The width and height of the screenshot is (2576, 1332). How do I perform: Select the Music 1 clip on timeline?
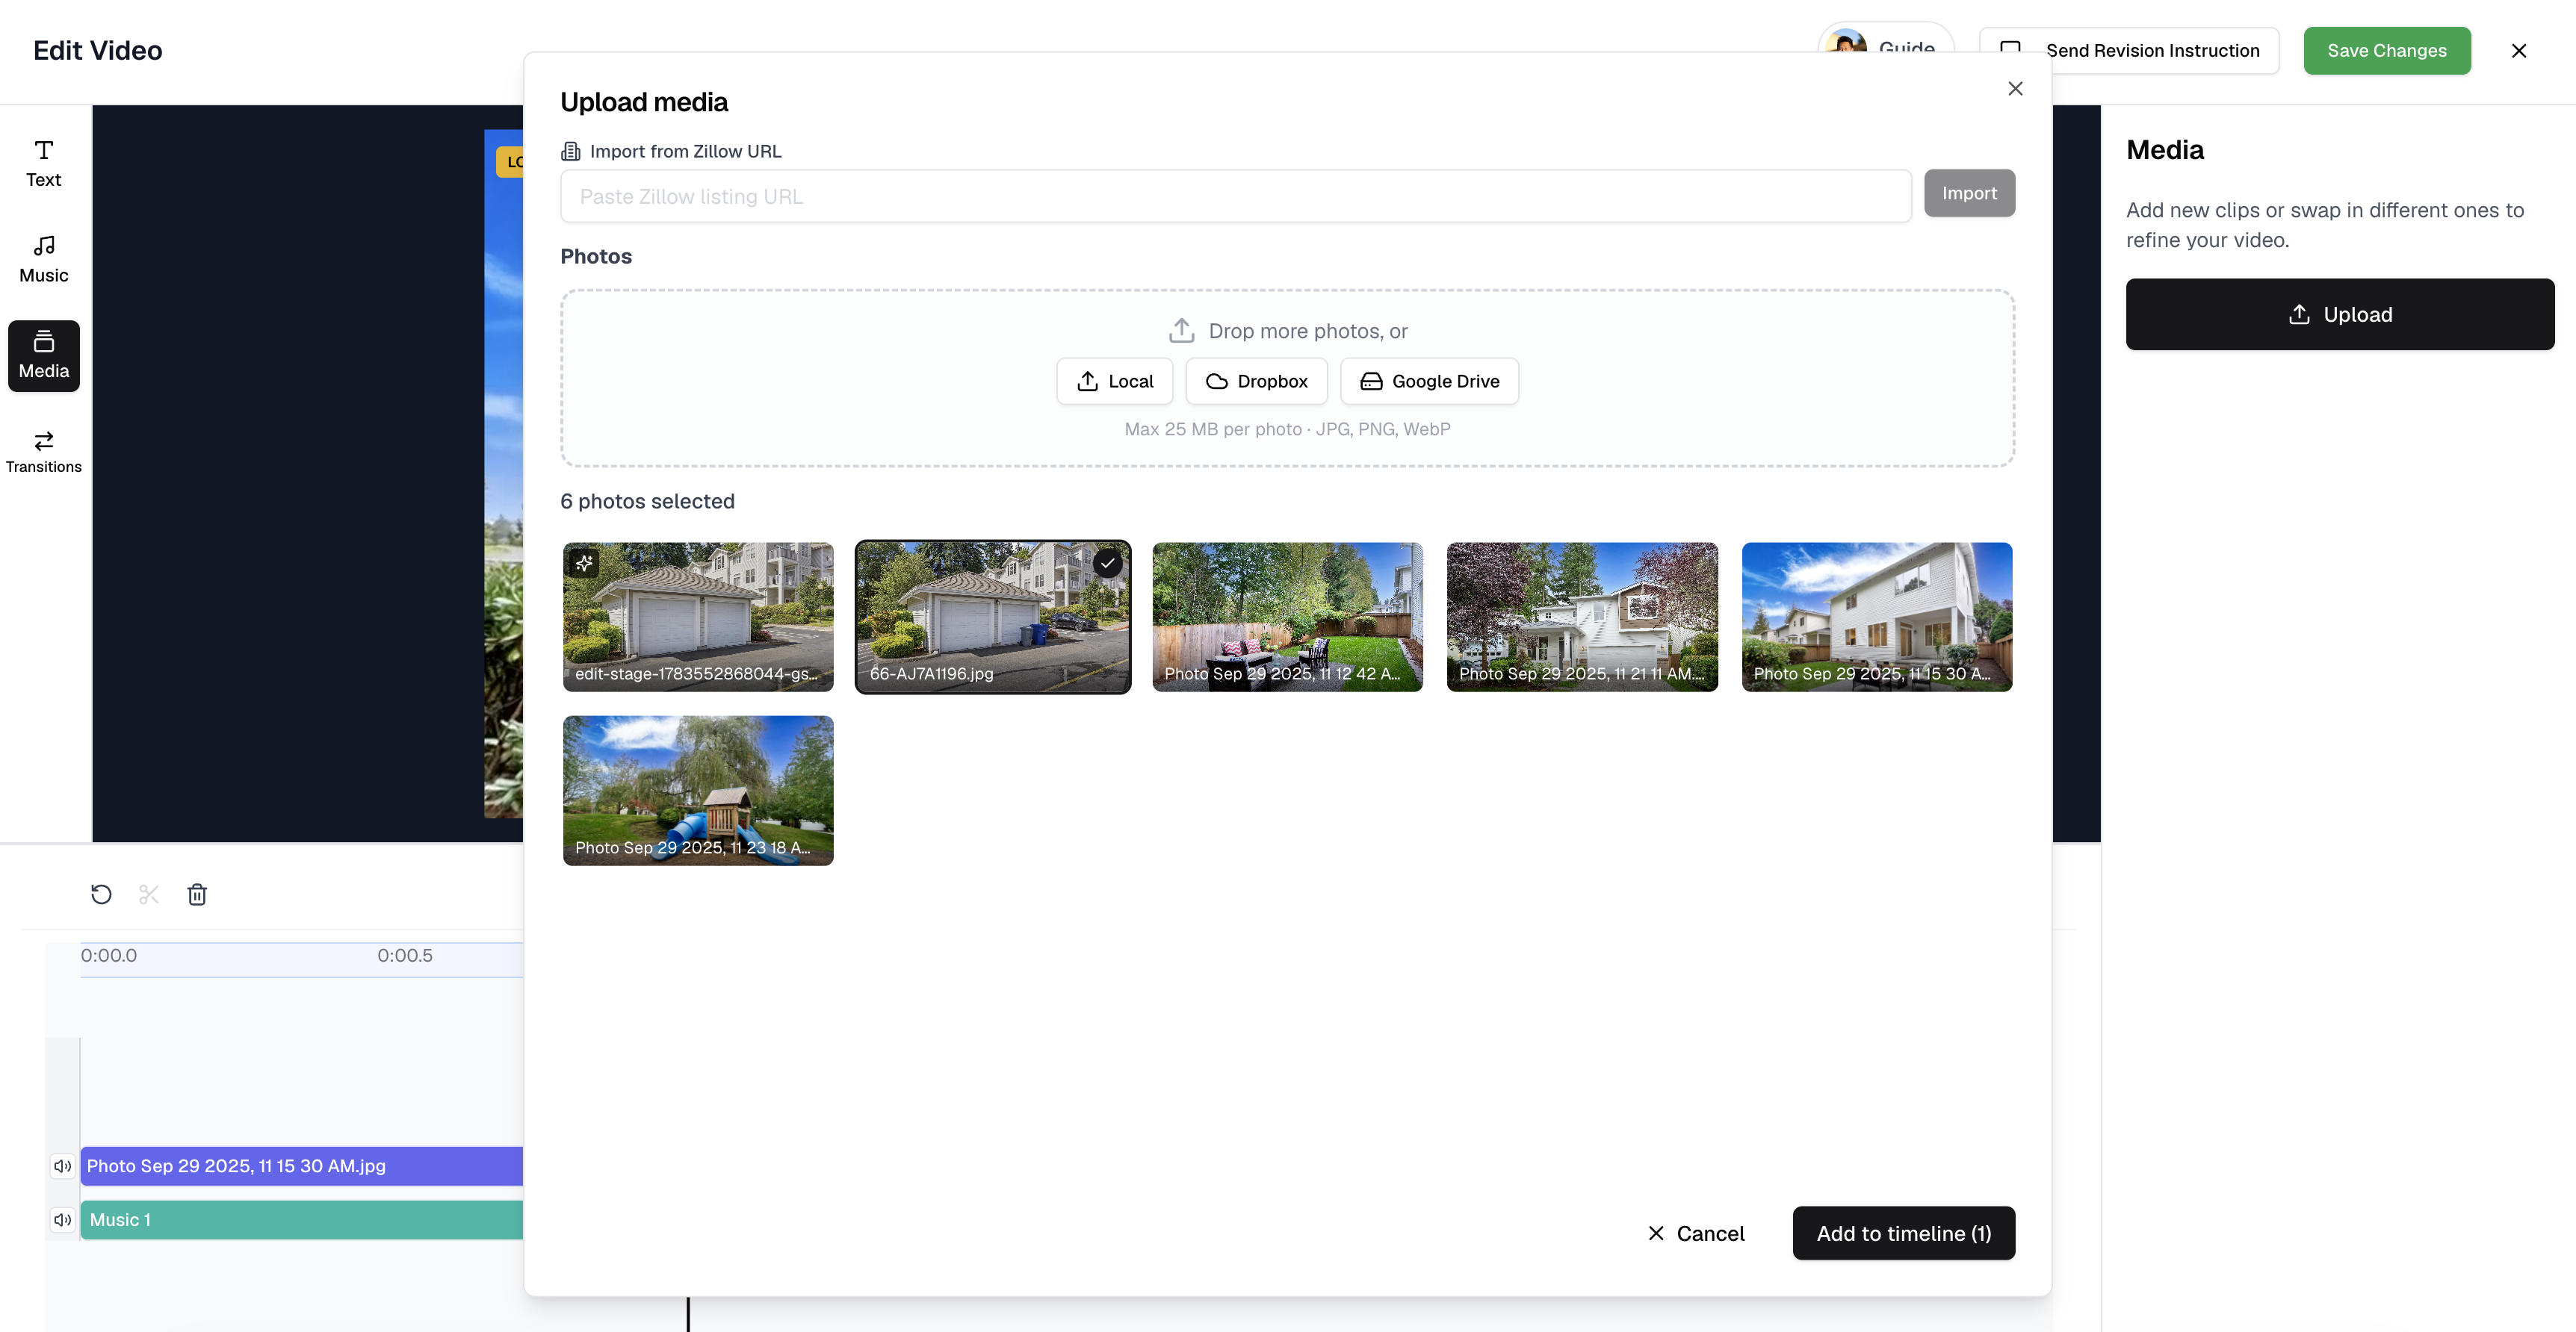pos(302,1220)
